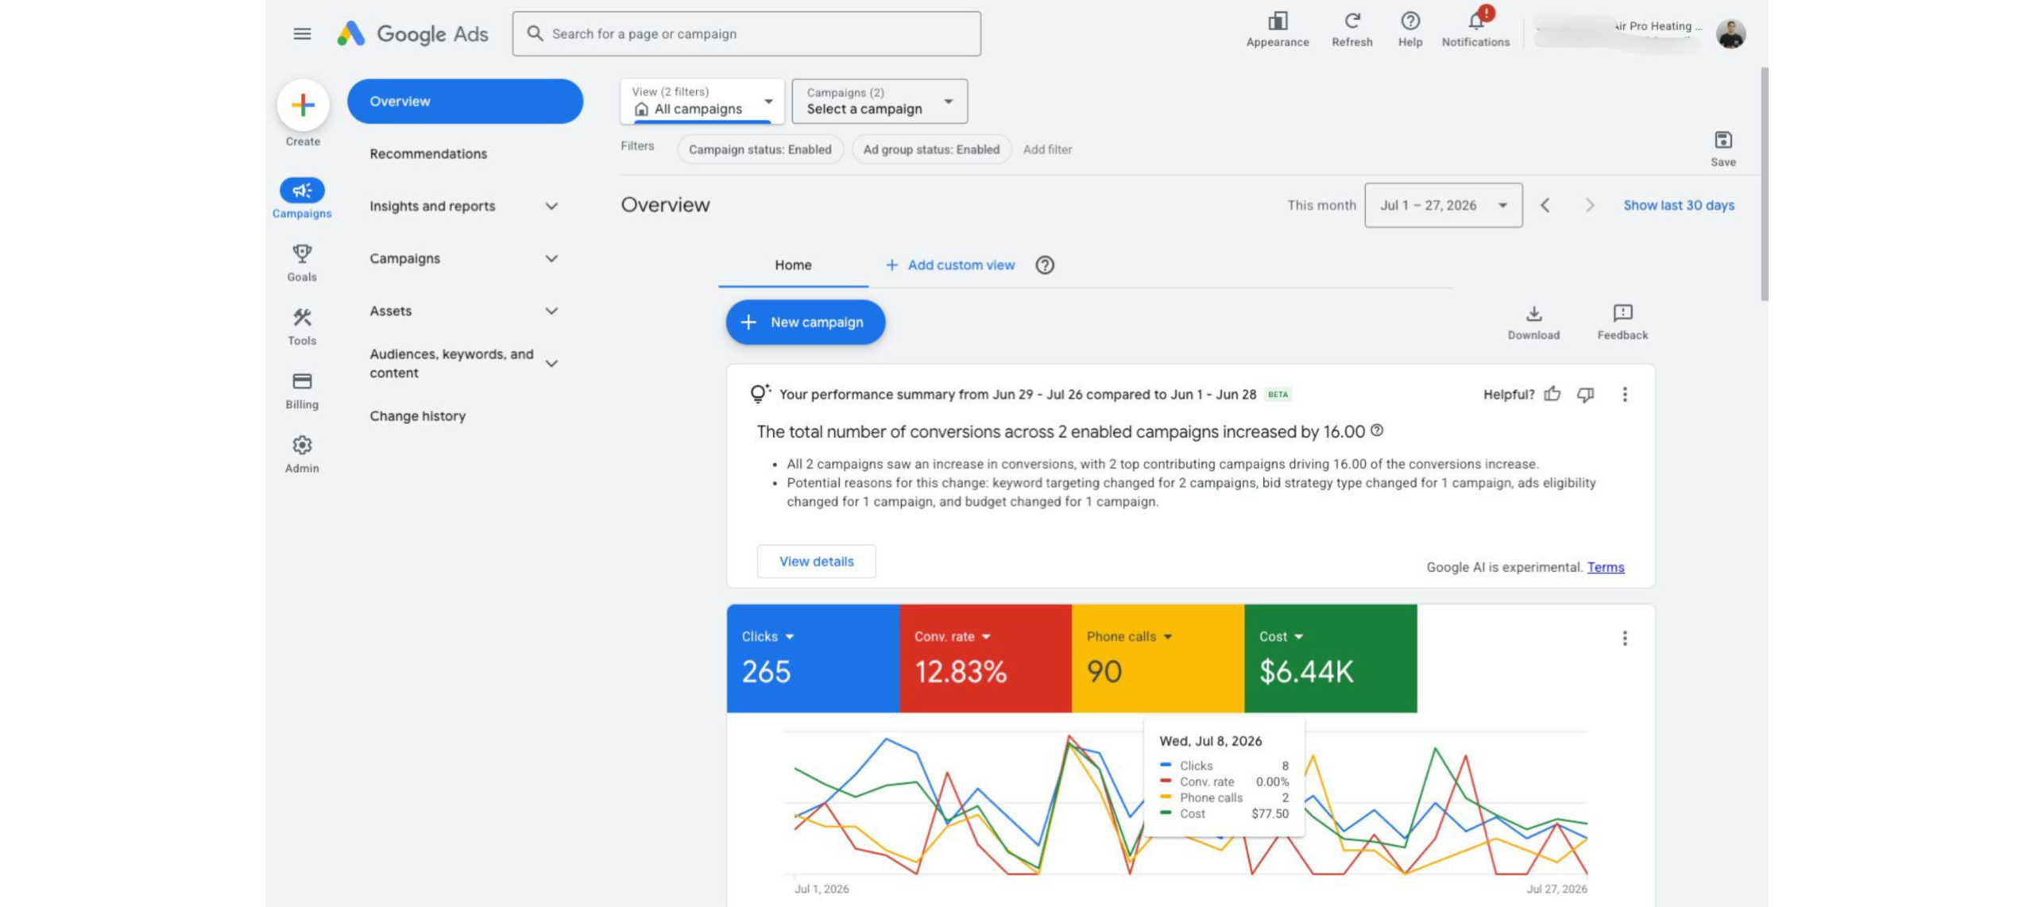Viewport: 2034px width, 907px height.
Task: Click the Show last 30 days link
Action: pyautogui.click(x=1678, y=205)
